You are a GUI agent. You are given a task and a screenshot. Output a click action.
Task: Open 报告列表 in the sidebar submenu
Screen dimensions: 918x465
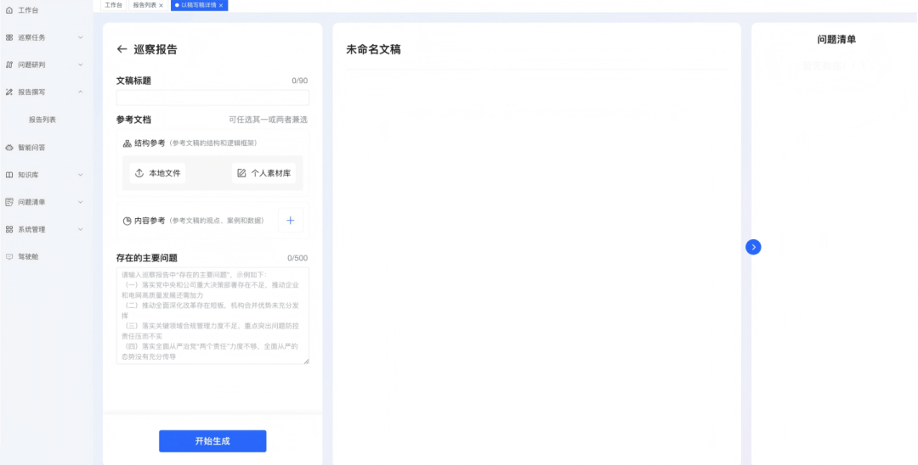42,120
